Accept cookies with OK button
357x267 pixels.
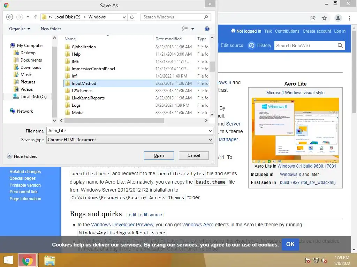pyautogui.click(x=290, y=244)
